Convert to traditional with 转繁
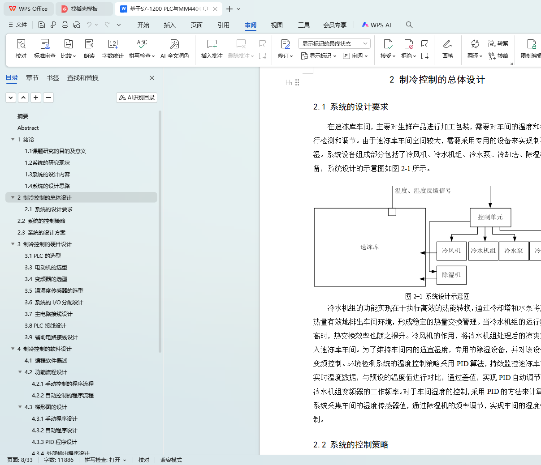541x465 pixels. 498,43
